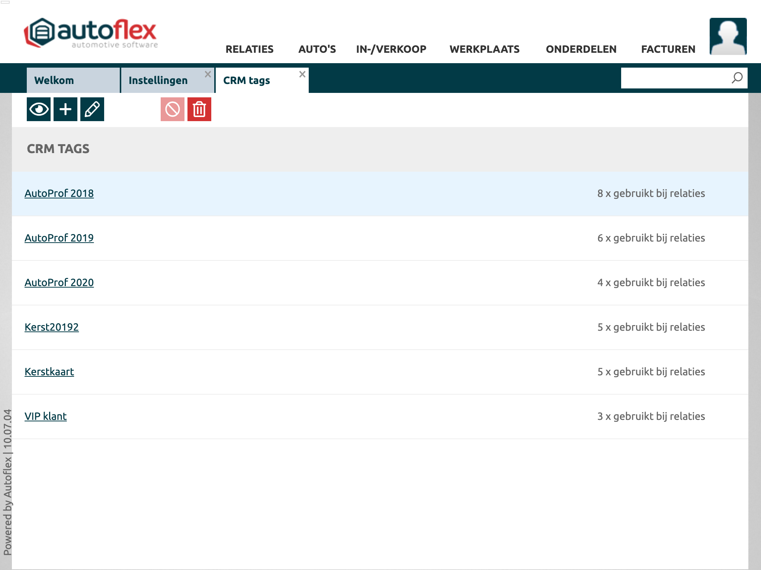
Task: Open the user profile avatar
Action: (728, 36)
